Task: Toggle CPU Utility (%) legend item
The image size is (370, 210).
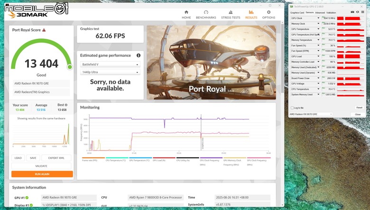Action: click(x=188, y=160)
